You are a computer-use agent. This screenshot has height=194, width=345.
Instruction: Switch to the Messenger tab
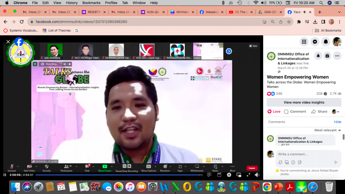(x=212, y=12)
